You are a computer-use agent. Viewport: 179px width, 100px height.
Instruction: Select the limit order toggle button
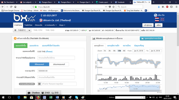pos(39,64)
